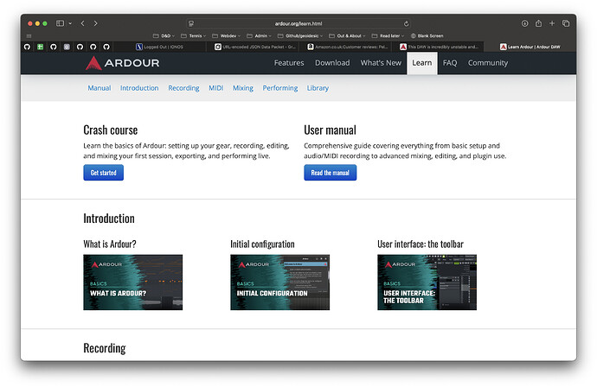Show the tab overview icon
Image resolution: width=597 pixels, height=387 pixels.
click(566, 23)
